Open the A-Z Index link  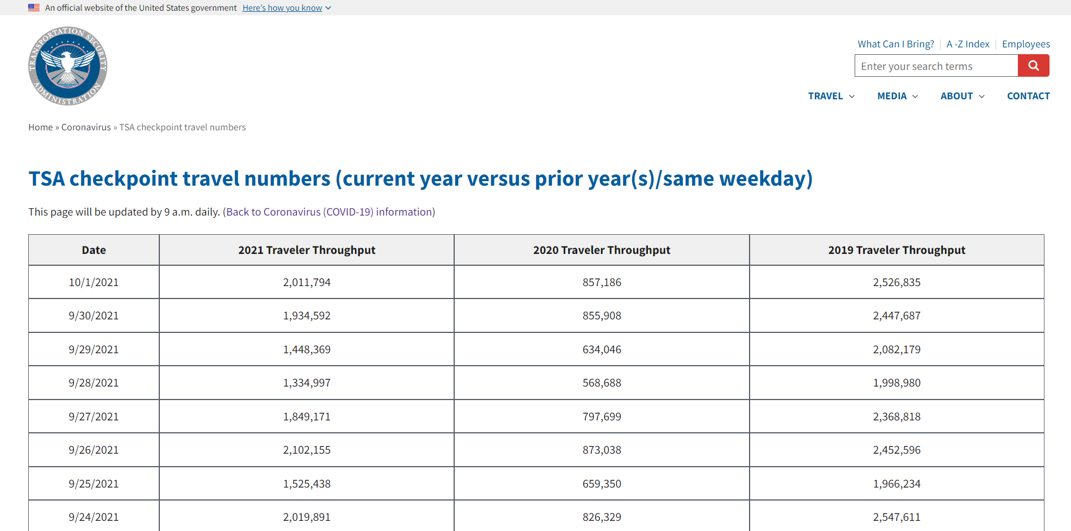click(x=968, y=44)
